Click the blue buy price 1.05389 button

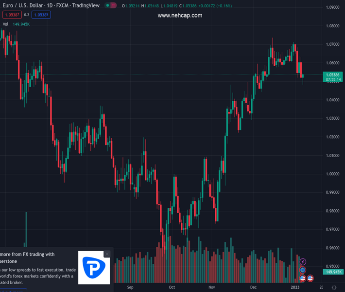(41, 15)
